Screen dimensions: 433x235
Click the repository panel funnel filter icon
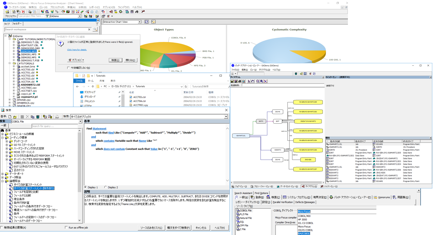97,24
